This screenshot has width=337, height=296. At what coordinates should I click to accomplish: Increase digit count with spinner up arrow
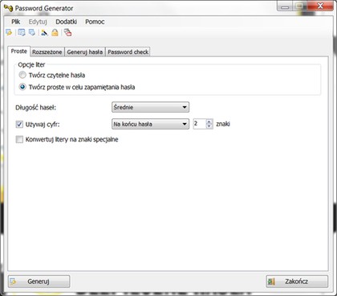click(209, 121)
